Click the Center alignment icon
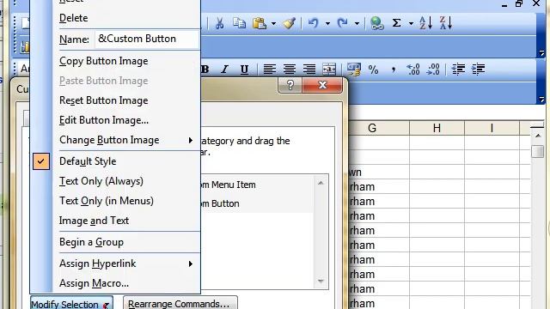This screenshot has height=309, width=550. (x=290, y=70)
